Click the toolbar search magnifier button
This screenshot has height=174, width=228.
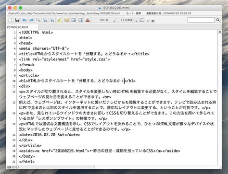[x=218, y=20]
